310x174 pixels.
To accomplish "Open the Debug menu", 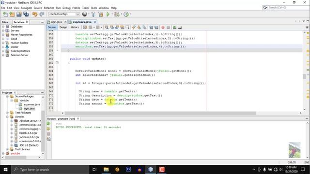I will pos(66,8).
